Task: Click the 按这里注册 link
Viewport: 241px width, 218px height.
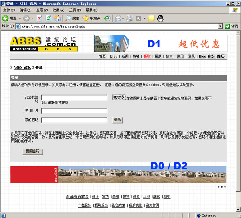Action: (91, 85)
